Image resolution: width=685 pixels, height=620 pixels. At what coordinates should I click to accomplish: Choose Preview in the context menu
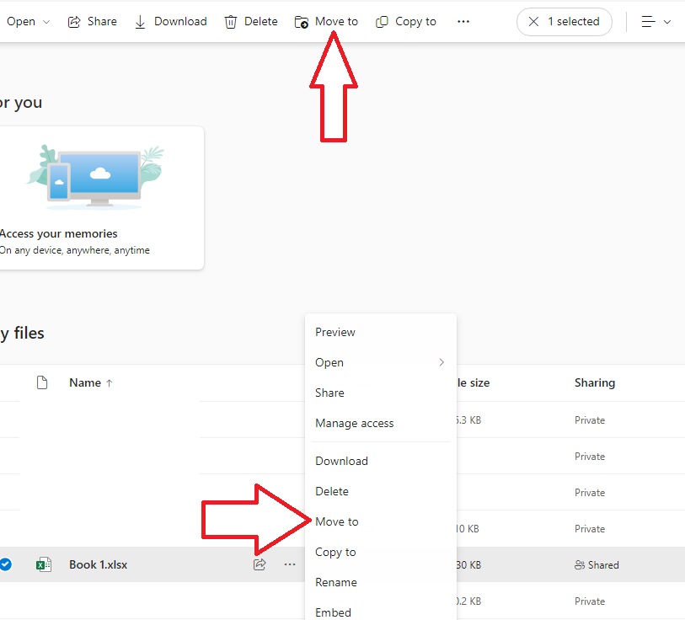point(334,332)
